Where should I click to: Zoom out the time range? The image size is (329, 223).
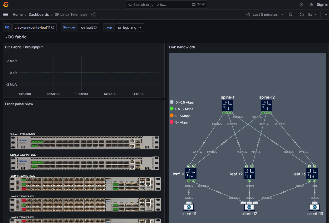291,14
